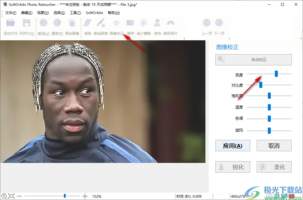303x200 pixels.
Task: Select the 移除 (Remove) tool
Action: 87,26
